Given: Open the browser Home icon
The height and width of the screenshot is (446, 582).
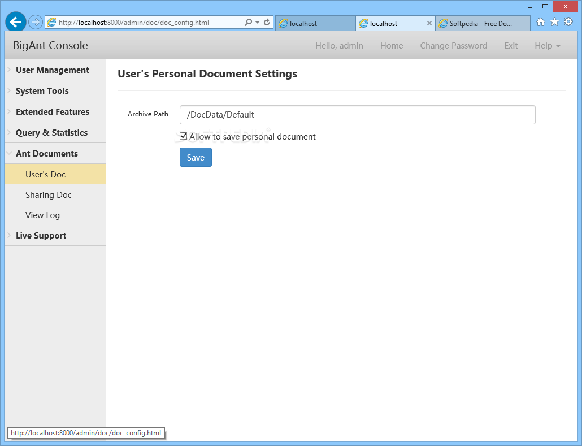Looking at the screenshot, I should coord(540,22).
